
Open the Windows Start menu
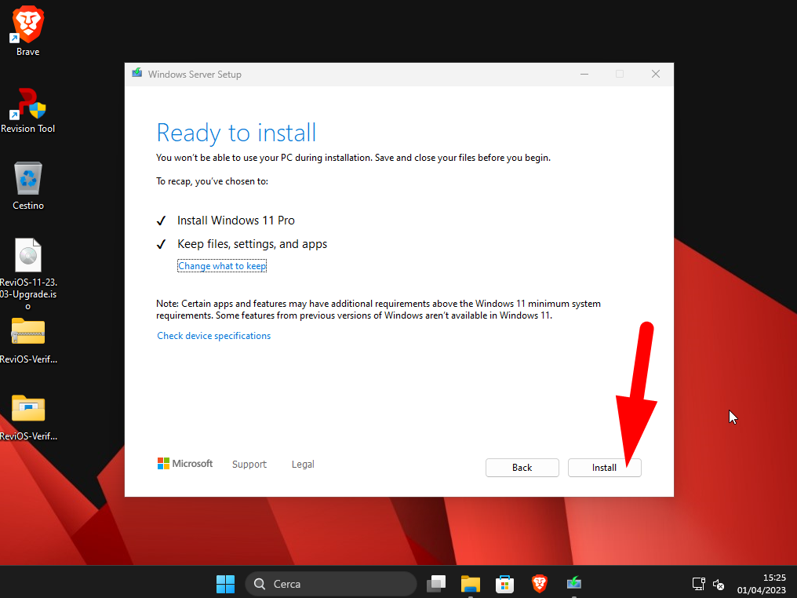tap(225, 584)
